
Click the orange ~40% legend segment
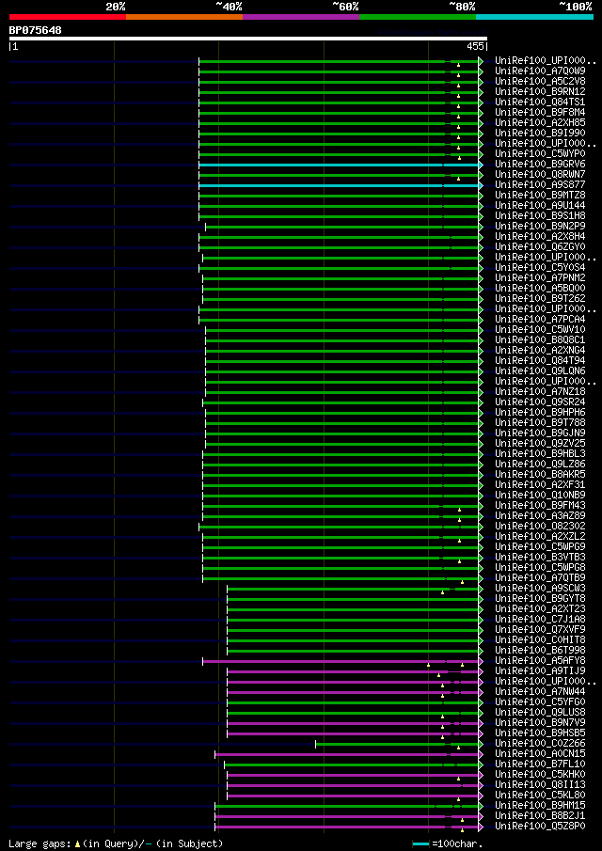(x=184, y=17)
